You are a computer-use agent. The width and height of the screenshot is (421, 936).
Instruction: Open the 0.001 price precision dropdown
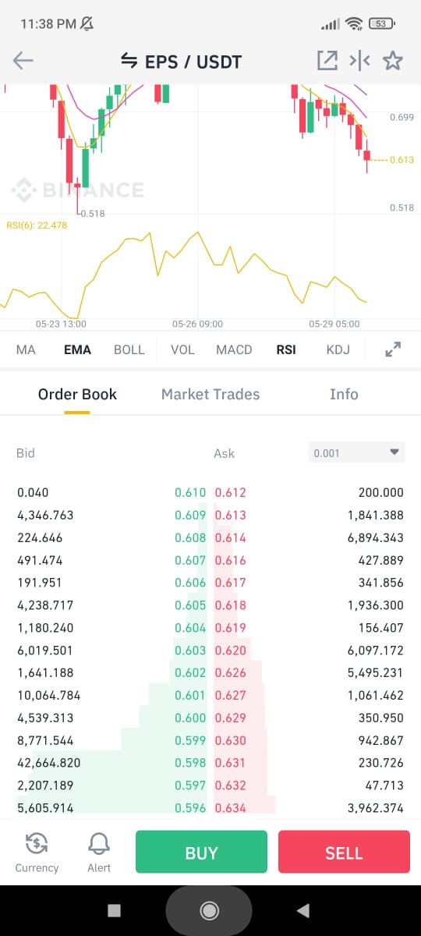356,452
